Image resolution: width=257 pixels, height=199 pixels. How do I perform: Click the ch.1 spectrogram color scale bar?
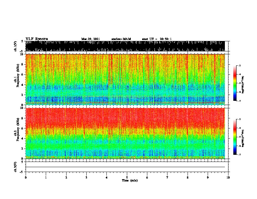point(235,83)
